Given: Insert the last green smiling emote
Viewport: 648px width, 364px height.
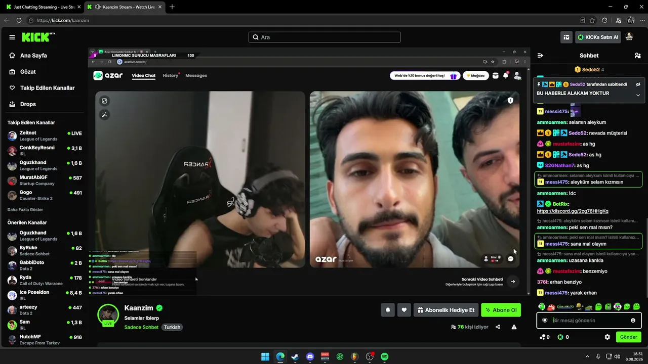Looking at the screenshot, I should tap(637, 307).
